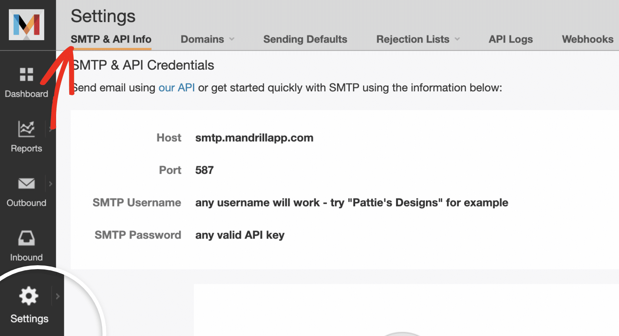The width and height of the screenshot is (619, 336).
Task: Open the Domains dropdown arrow
Action: [x=232, y=39]
